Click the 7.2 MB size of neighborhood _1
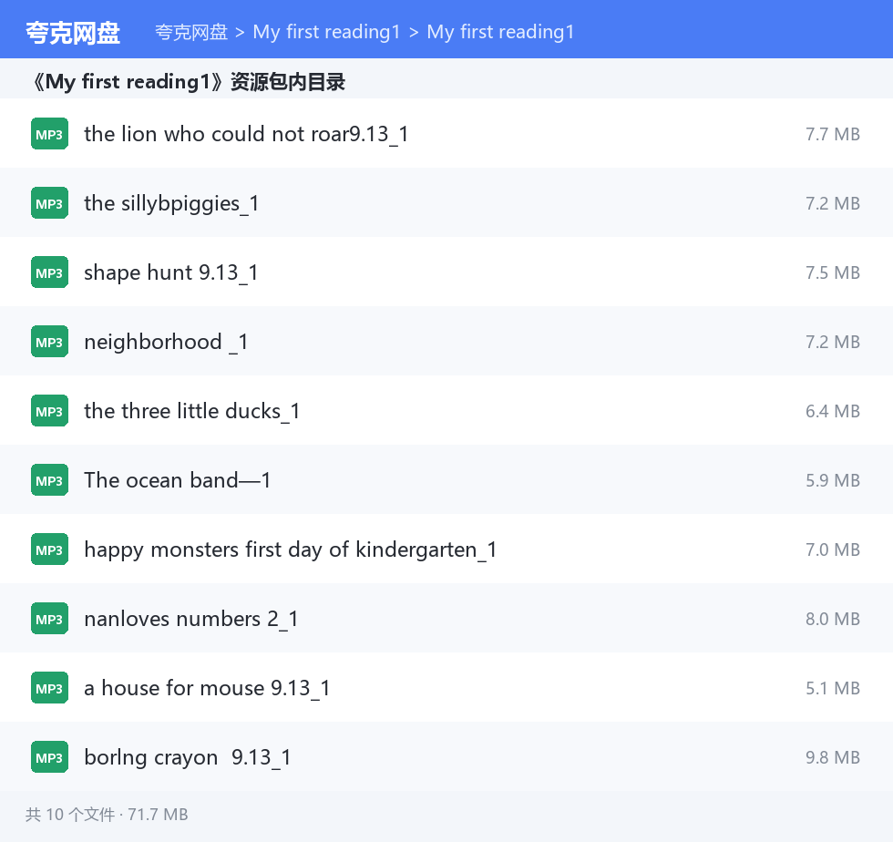 [x=833, y=343]
